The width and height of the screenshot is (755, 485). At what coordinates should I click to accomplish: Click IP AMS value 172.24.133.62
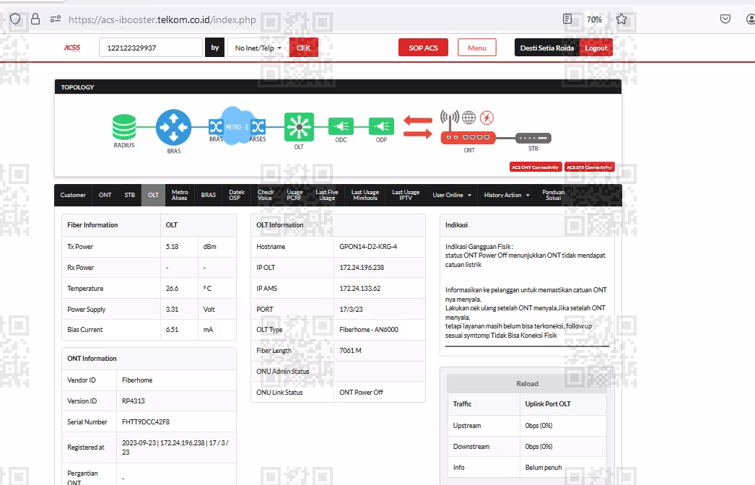(x=359, y=289)
